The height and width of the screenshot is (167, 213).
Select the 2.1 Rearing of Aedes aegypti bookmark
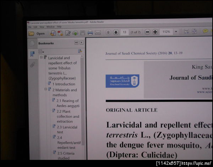coord(68,103)
